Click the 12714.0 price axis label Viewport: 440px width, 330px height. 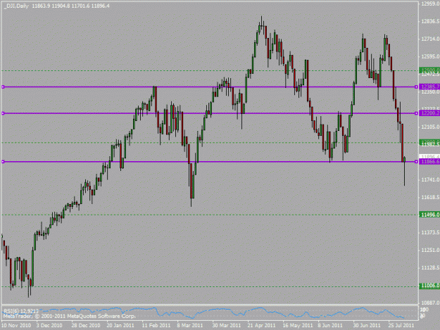(430, 39)
